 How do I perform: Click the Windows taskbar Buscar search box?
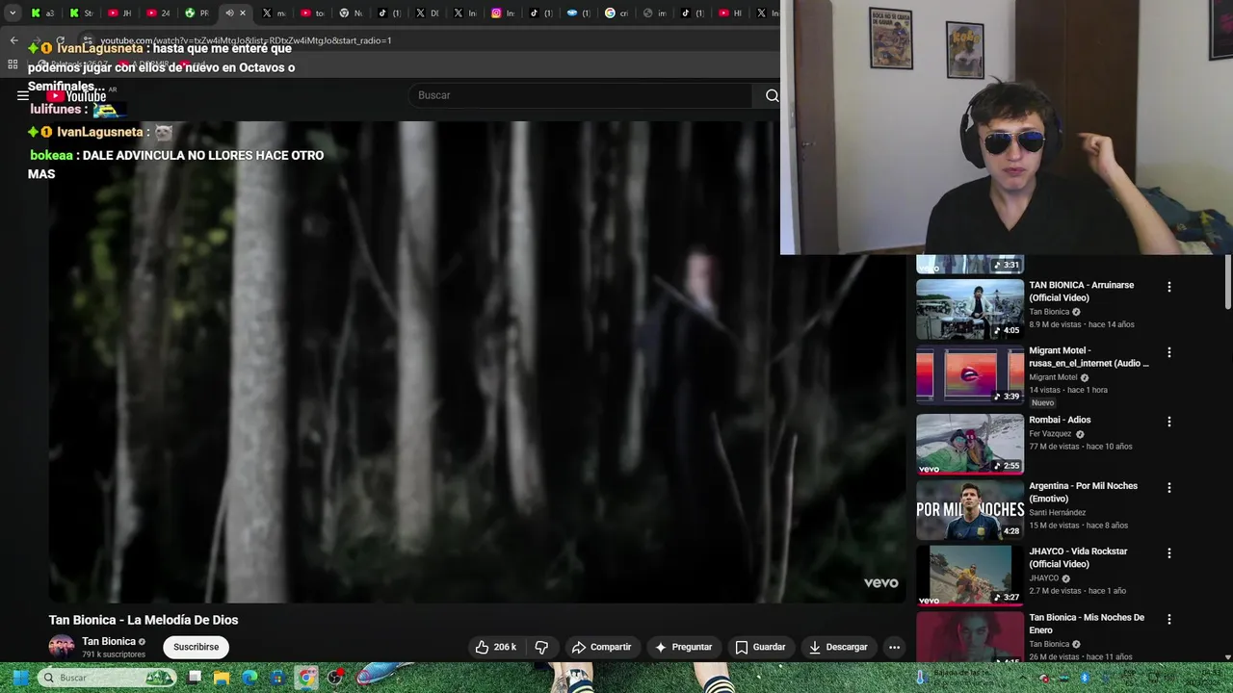tap(108, 678)
